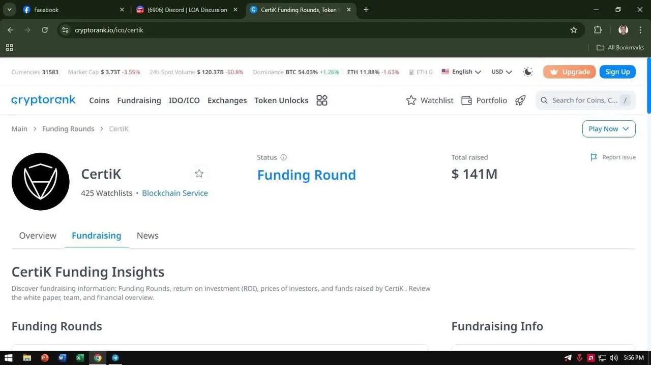Open English language dropdown

click(461, 72)
